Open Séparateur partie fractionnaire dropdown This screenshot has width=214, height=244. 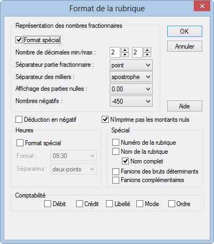pos(131,65)
